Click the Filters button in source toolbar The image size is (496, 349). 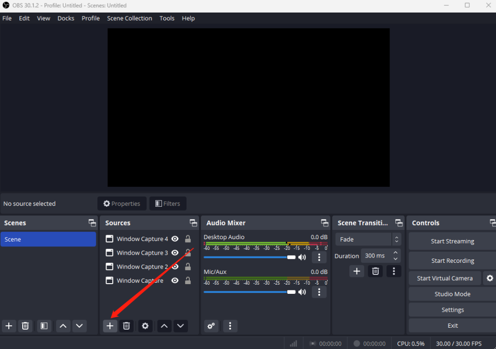tap(168, 204)
